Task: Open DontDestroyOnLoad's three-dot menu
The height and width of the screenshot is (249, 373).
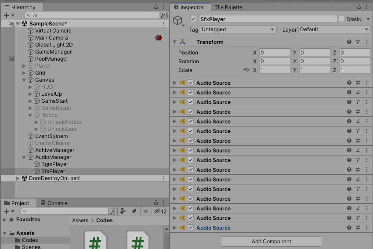Action: point(164,178)
